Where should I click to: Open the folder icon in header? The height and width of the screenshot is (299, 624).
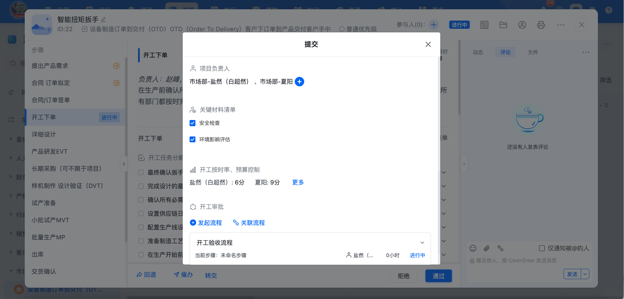click(503, 25)
